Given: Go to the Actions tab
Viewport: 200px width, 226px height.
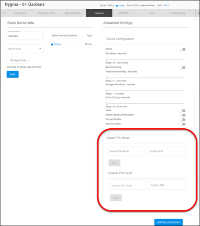Looking at the screenshot, I should (124, 13).
